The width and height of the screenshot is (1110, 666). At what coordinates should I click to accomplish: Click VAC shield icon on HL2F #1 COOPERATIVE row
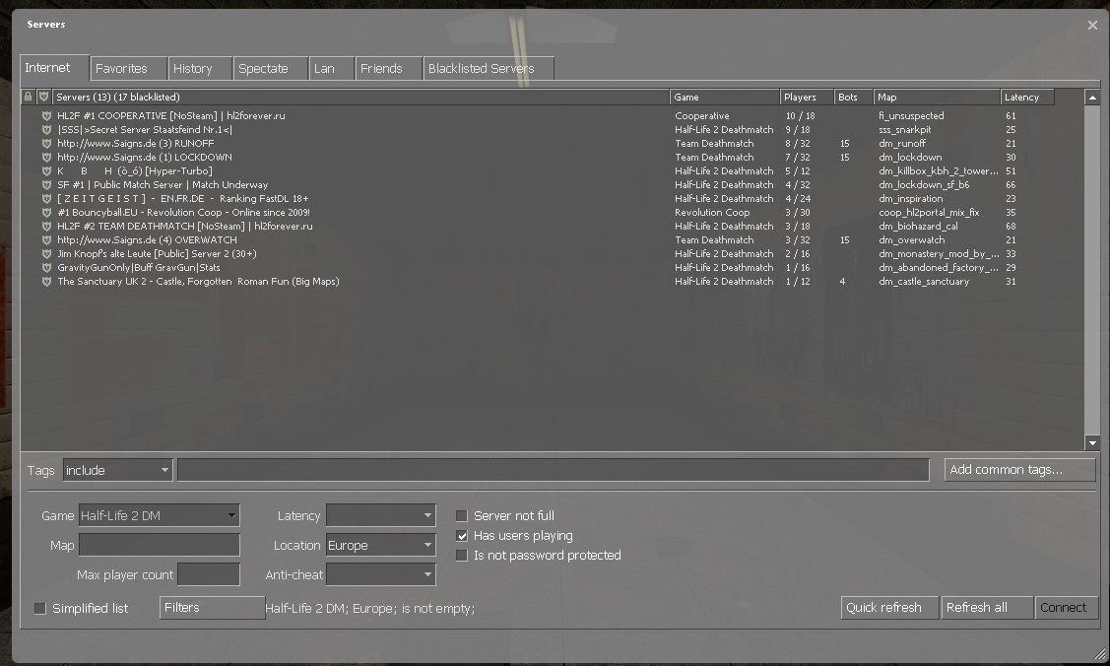click(x=46, y=116)
